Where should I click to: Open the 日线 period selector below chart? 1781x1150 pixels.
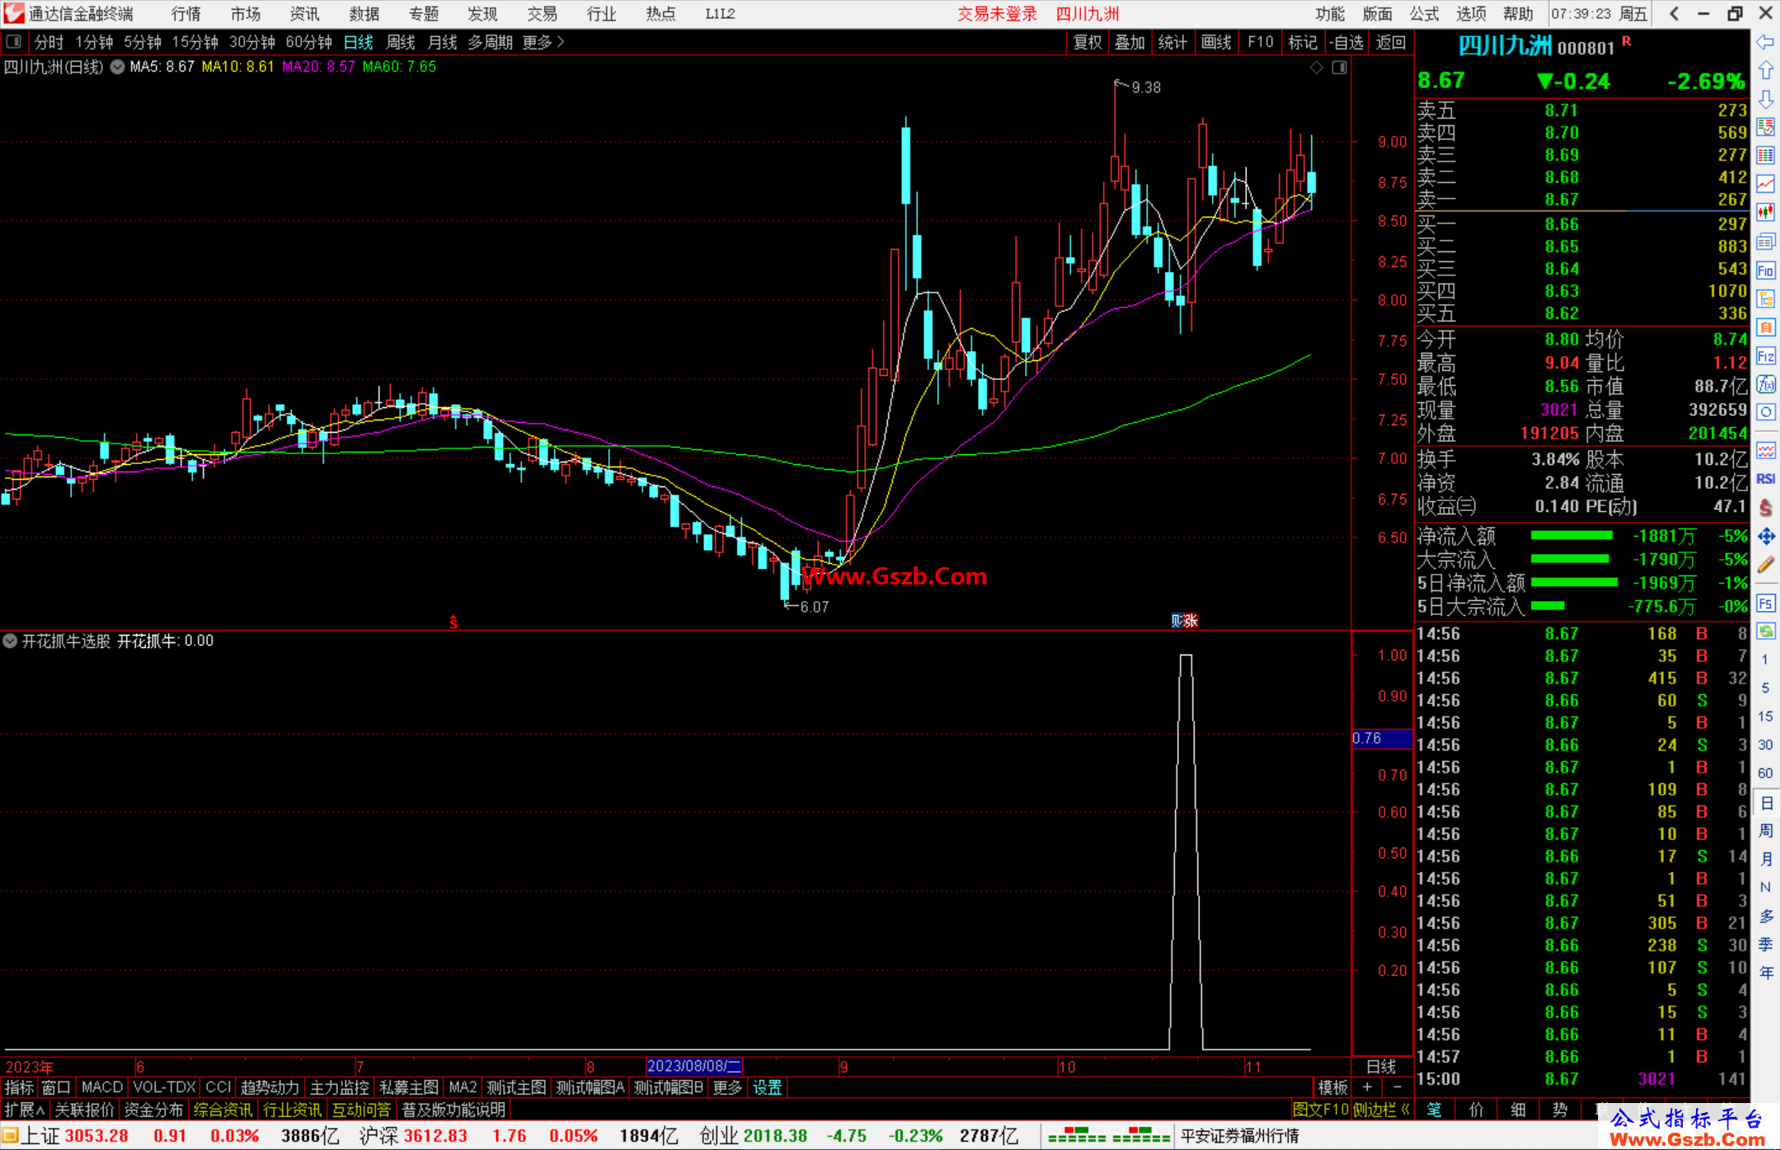click(1381, 1067)
